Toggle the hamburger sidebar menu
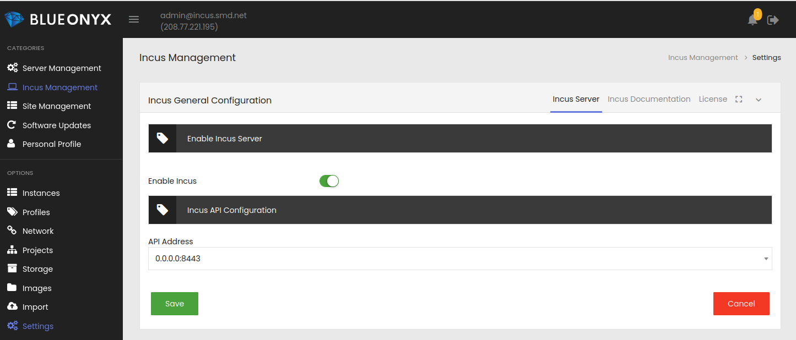This screenshot has height=340, width=796. [x=134, y=19]
